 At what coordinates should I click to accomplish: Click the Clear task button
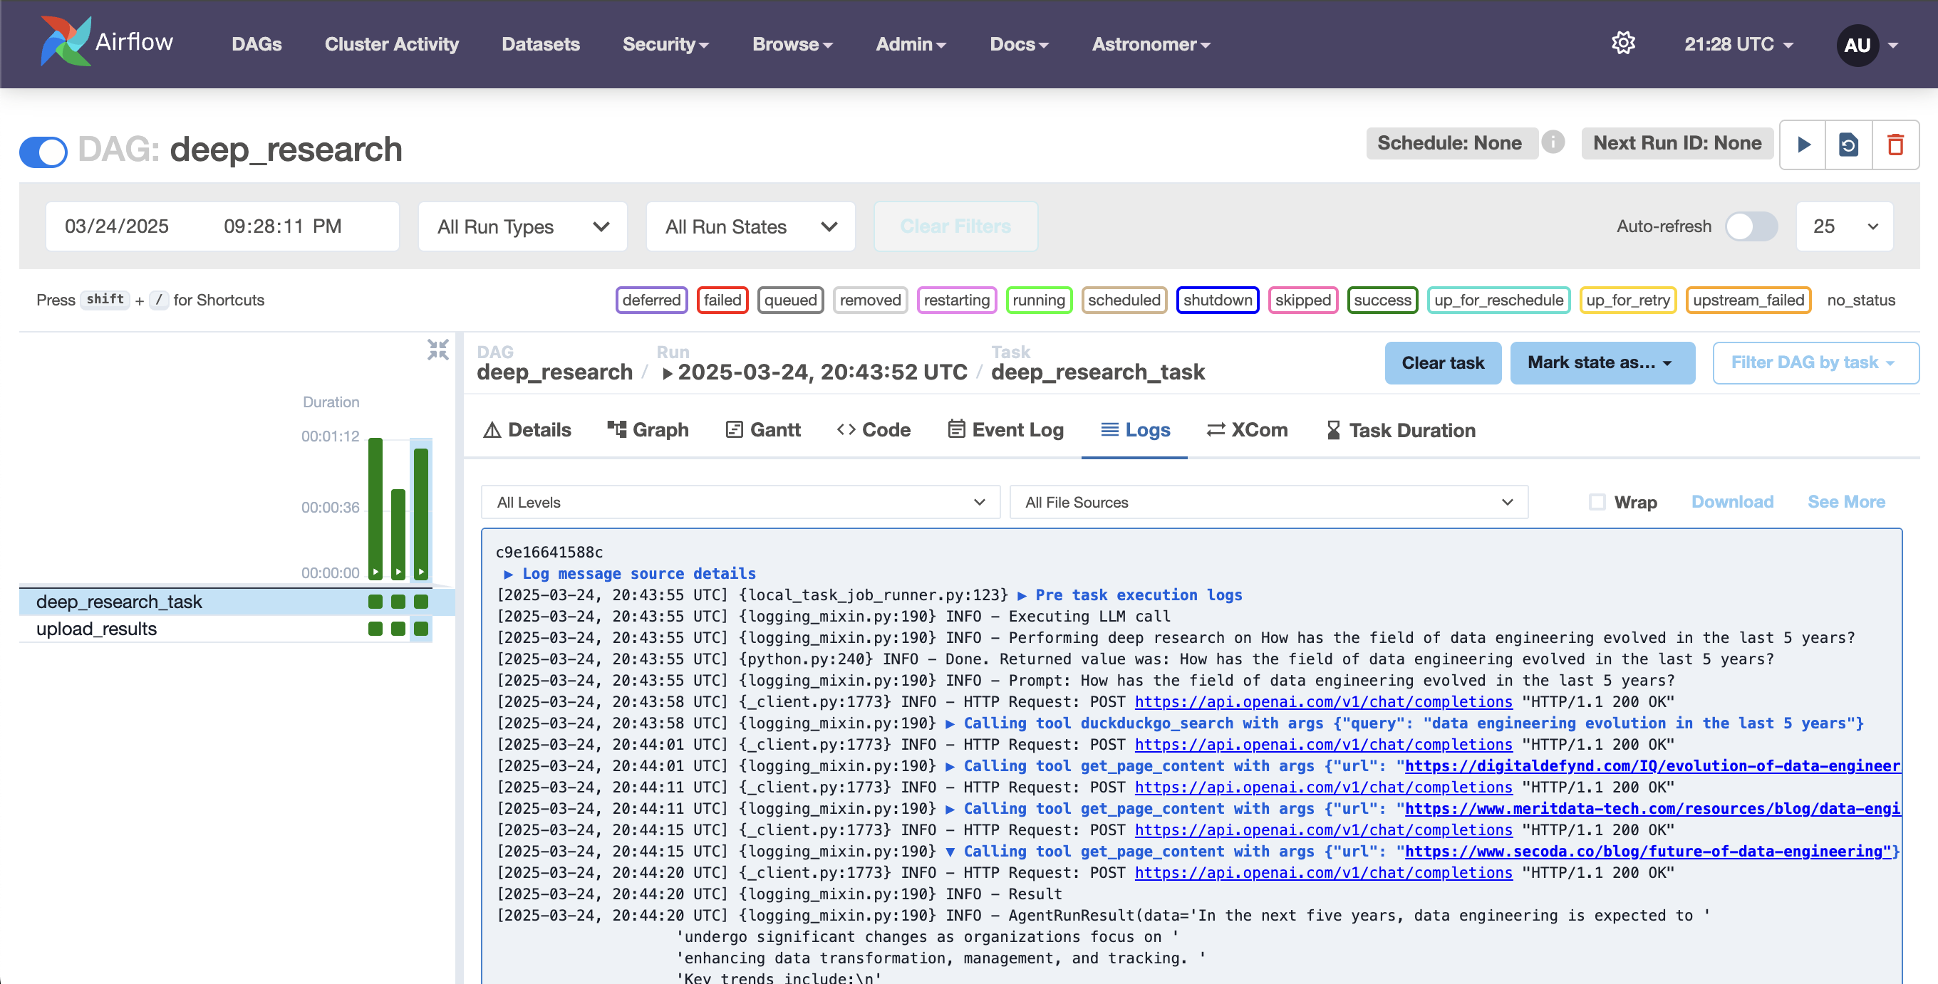tap(1442, 362)
